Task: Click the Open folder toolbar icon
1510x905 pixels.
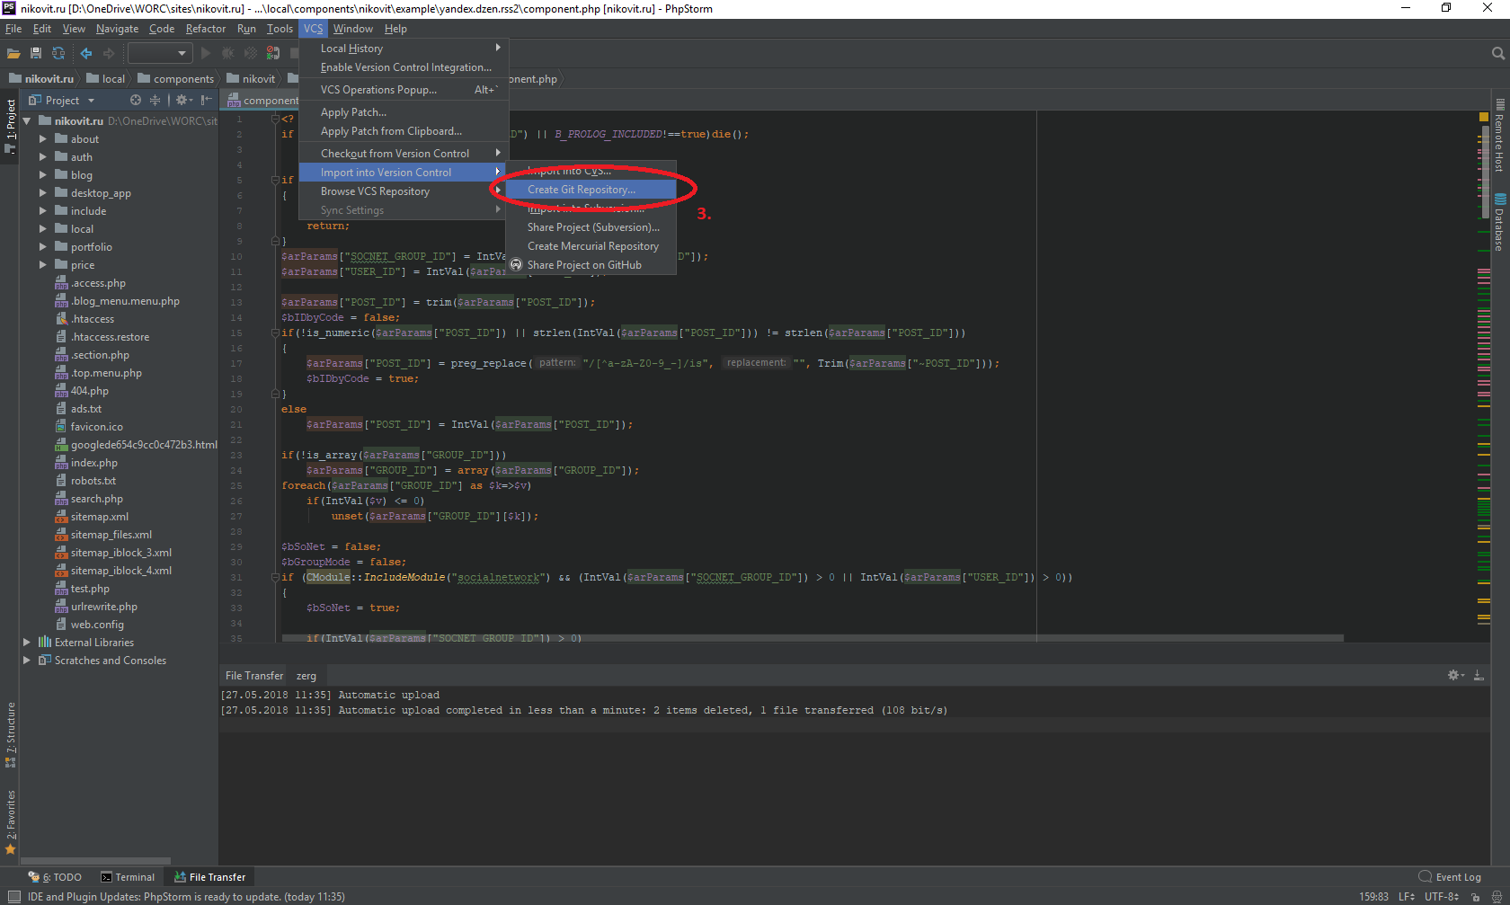Action: coord(13,54)
